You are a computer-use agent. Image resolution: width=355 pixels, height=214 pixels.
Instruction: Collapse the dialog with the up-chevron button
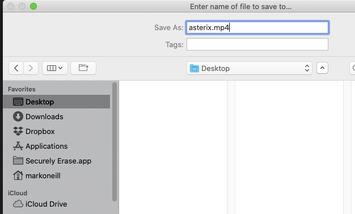click(x=323, y=68)
